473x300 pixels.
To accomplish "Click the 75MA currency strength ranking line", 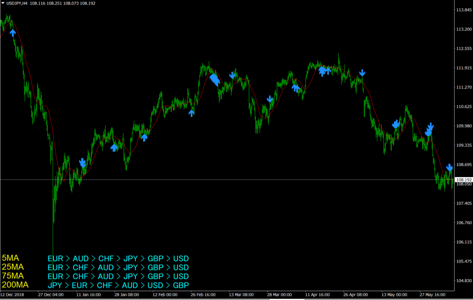I will pyautogui.click(x=118, y=276).
